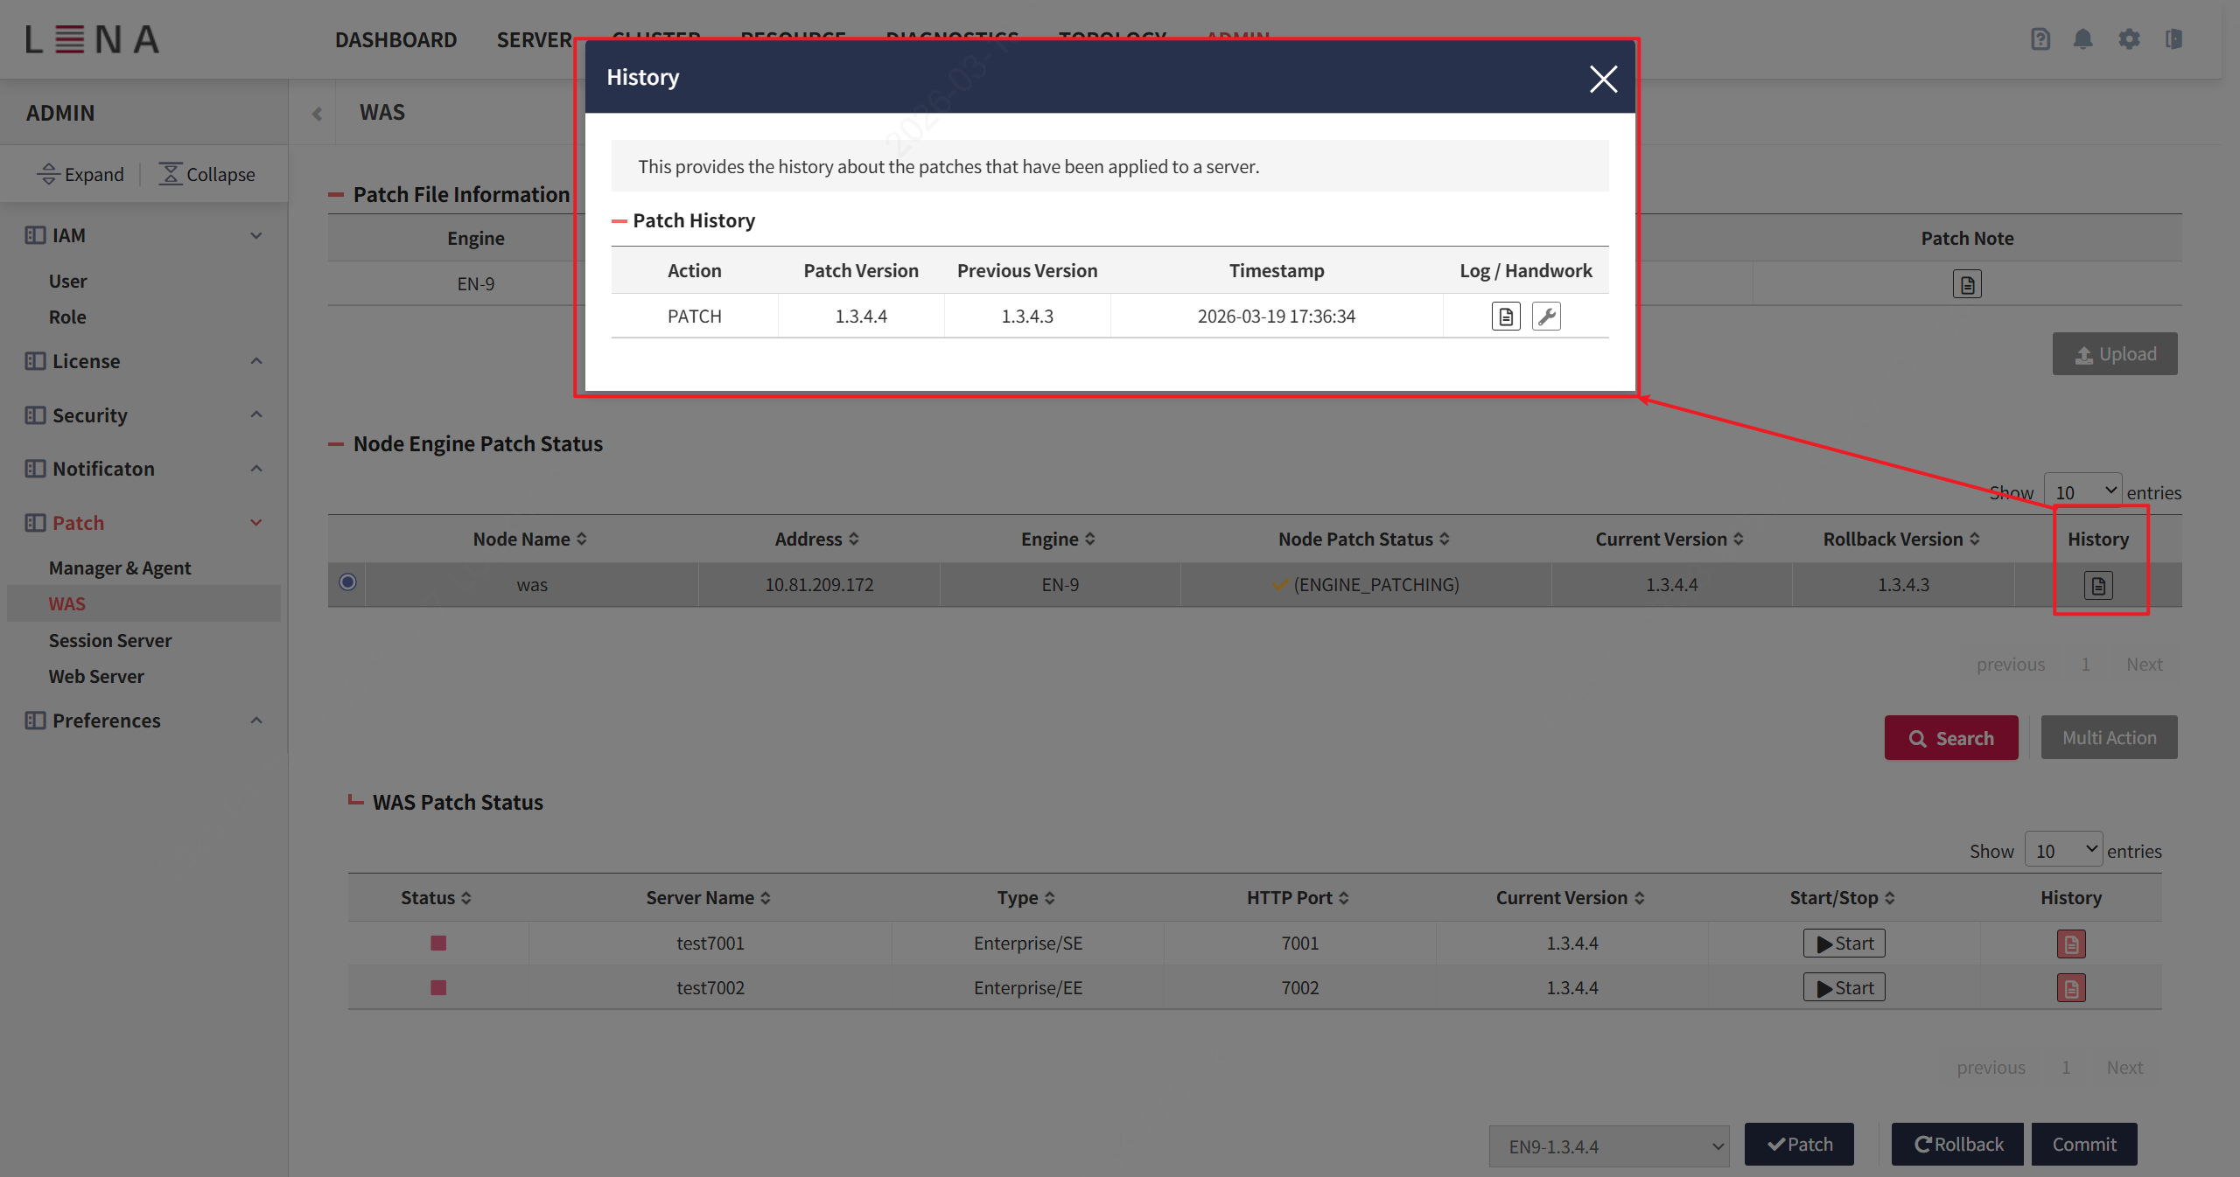Sort by Node Patch Status column
The width and height of the screenshot is (2240, 1177).
click(x=1363, y=540)
